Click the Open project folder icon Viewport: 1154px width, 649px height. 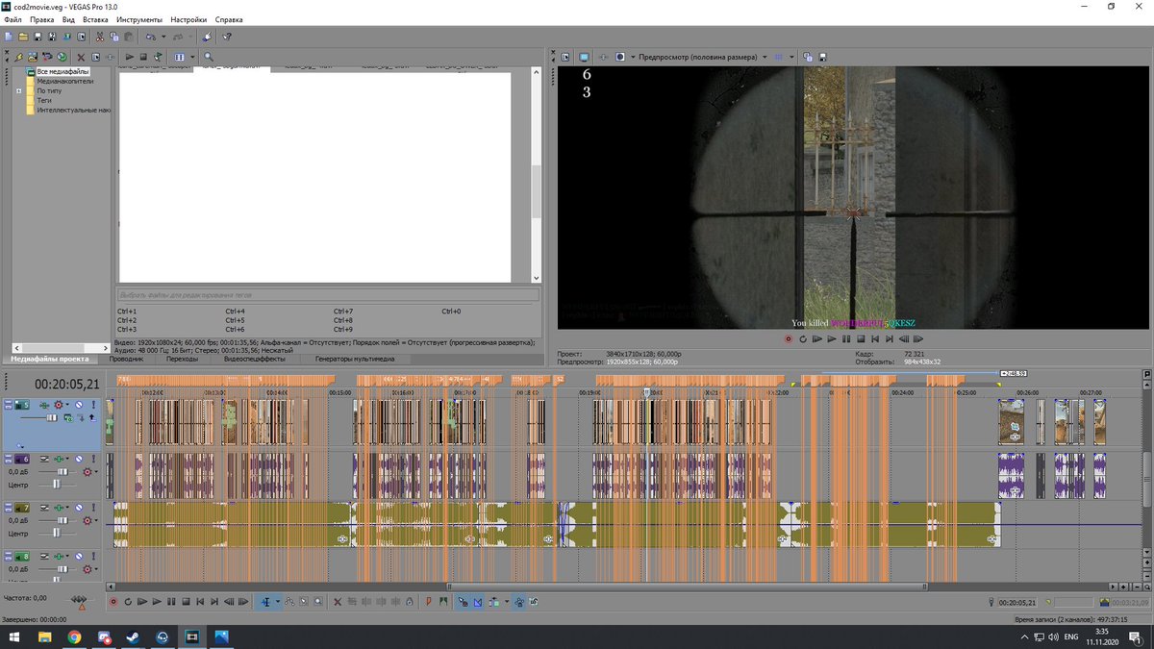[23, 37]
